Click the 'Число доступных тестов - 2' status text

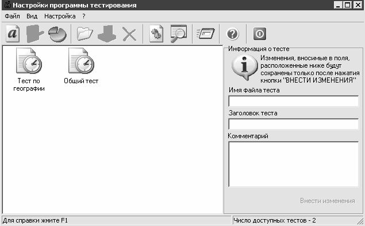(274, 220)
